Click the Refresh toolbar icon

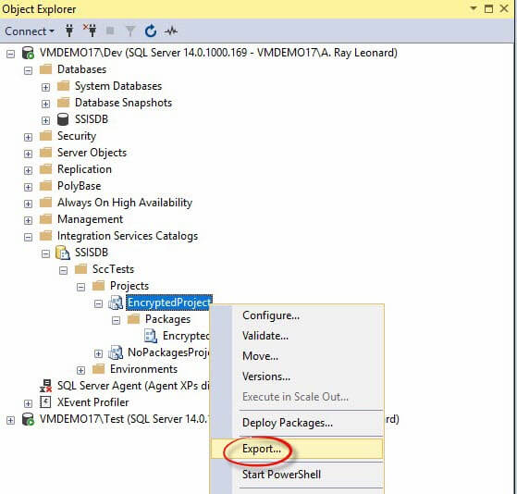tap(151, 31)
